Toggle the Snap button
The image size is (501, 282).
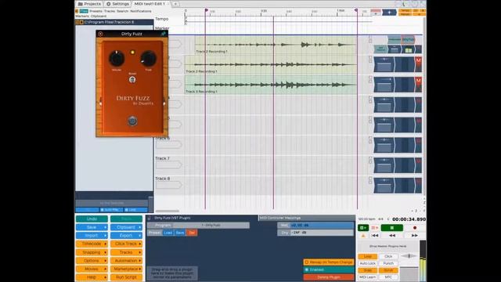(367, 270)
